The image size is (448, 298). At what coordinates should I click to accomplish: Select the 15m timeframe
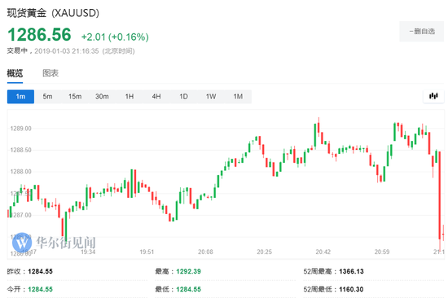75,97
